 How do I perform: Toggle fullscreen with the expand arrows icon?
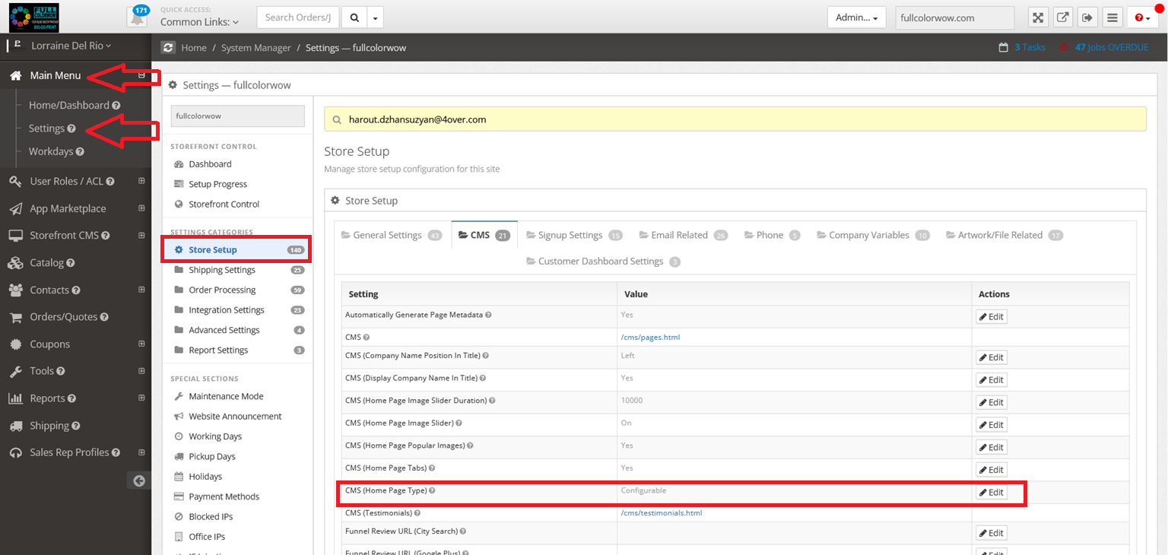point(1038,17)
